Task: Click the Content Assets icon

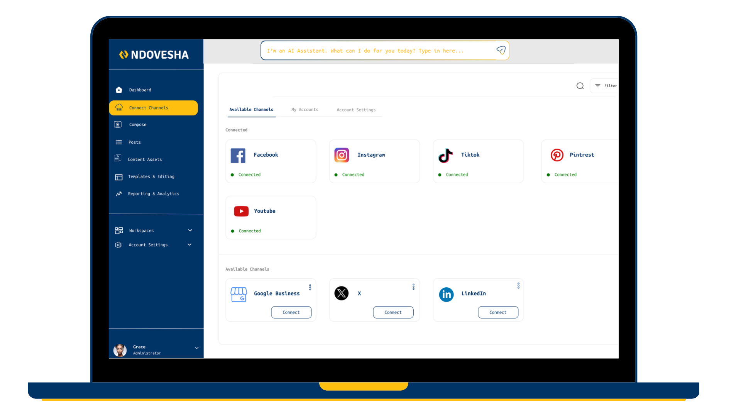Action: click(118, 159)
